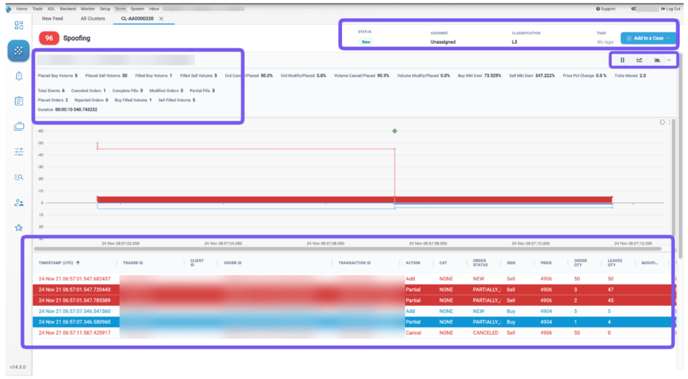
Task: Open the System menu
Action: 137,9
